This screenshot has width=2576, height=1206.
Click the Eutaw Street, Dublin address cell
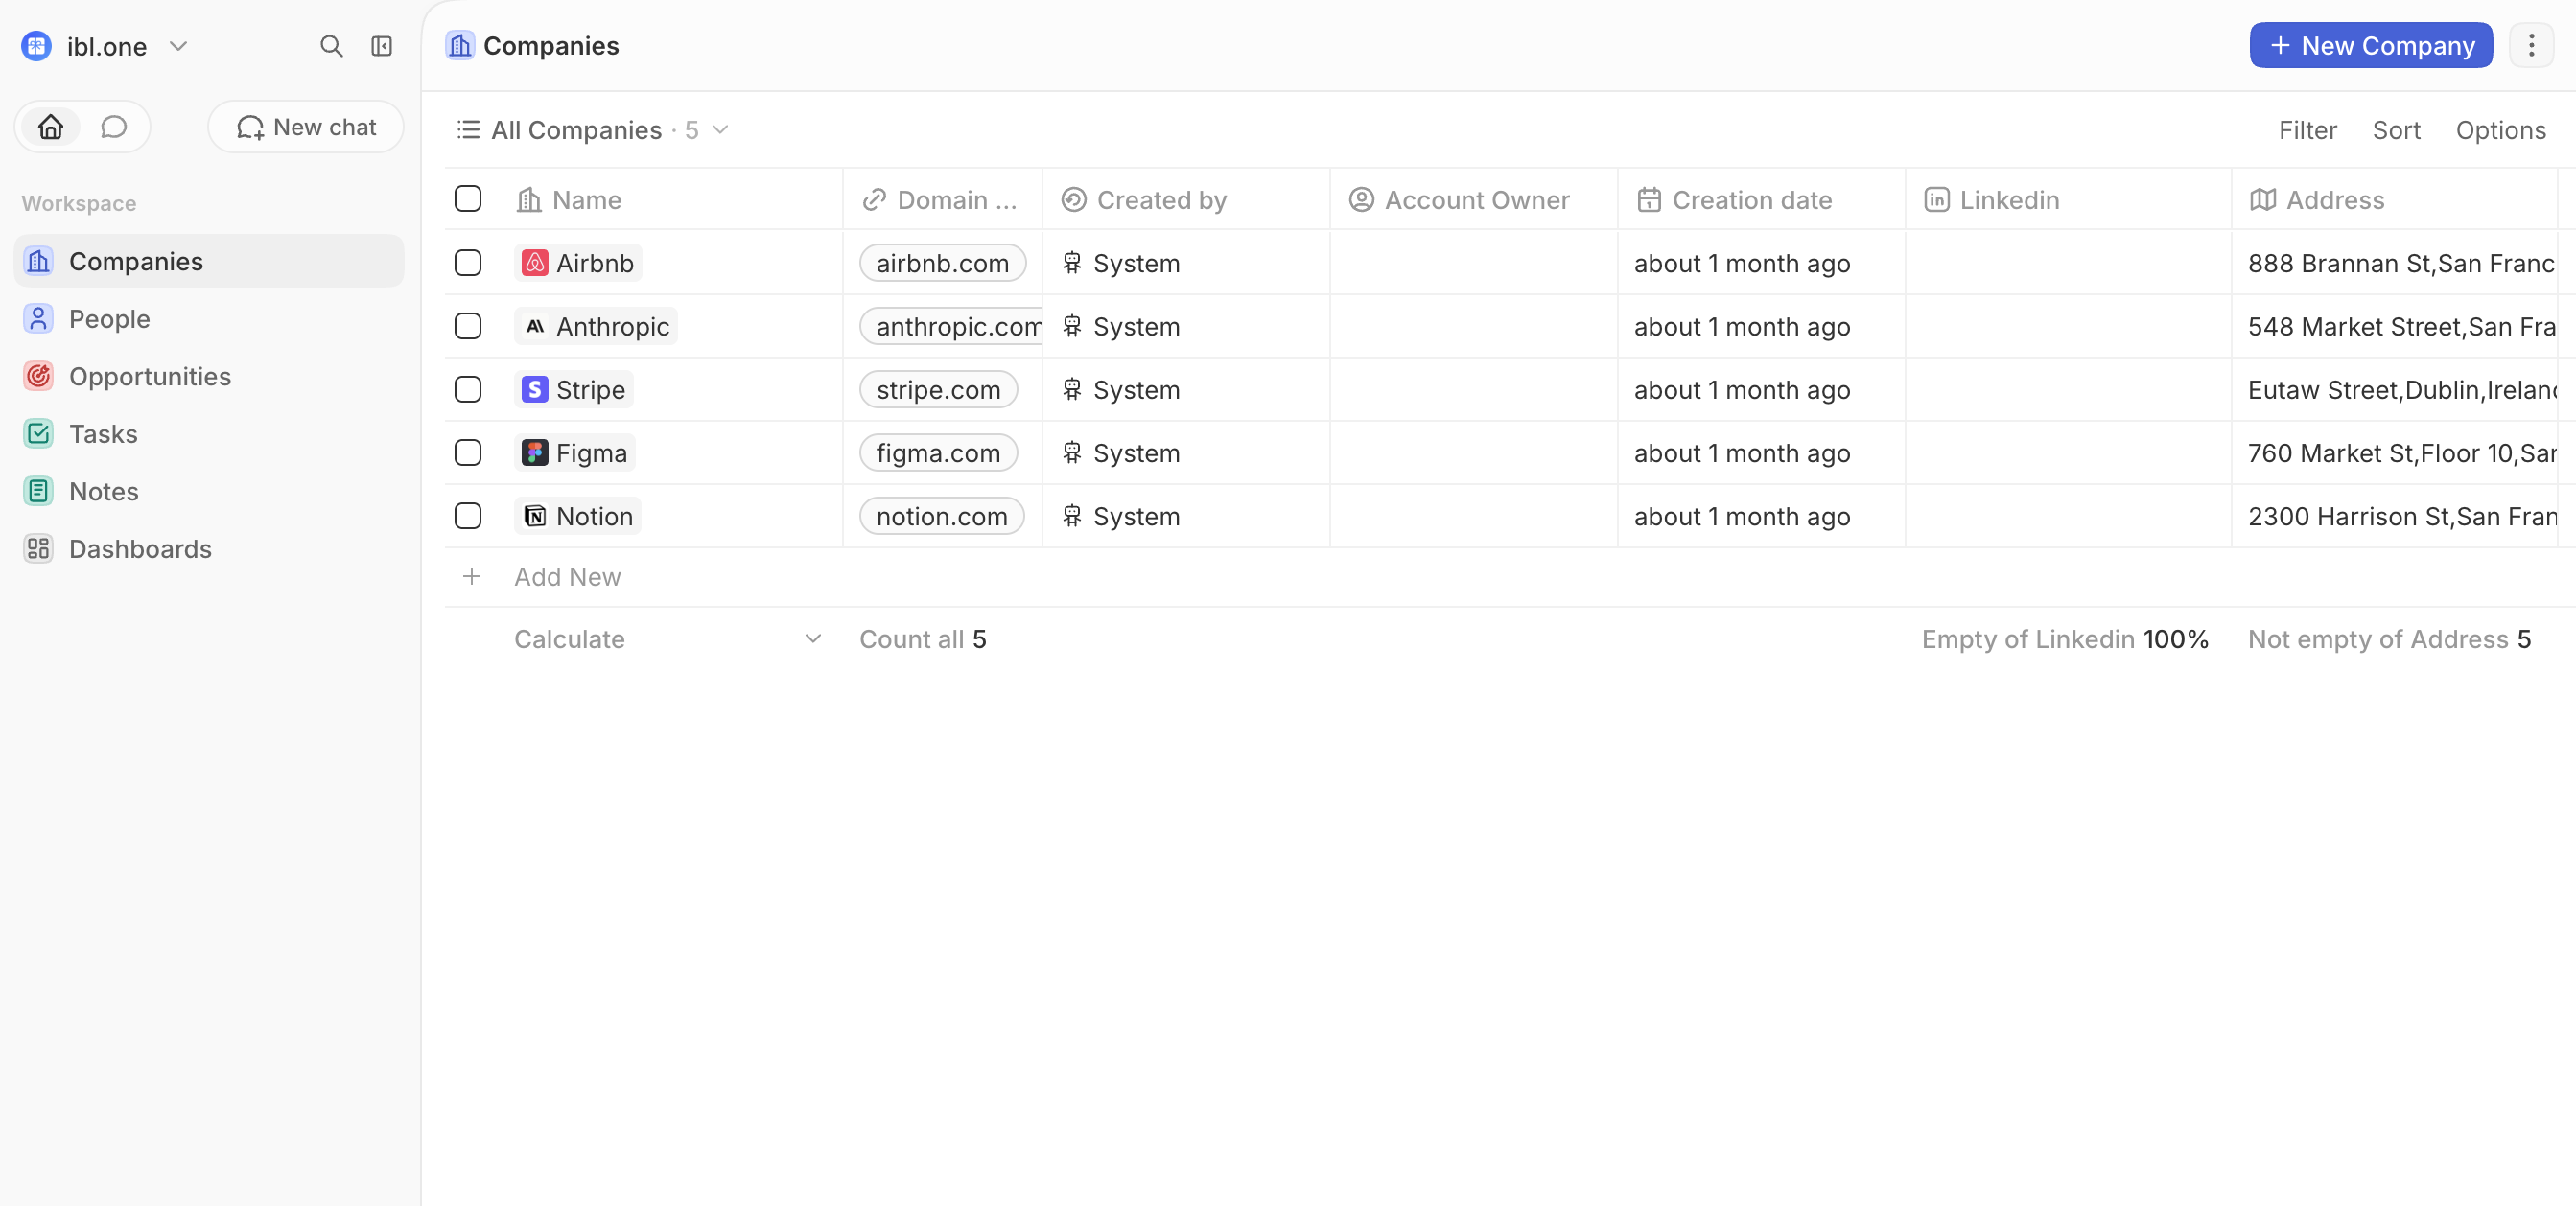pos(2395,389)
